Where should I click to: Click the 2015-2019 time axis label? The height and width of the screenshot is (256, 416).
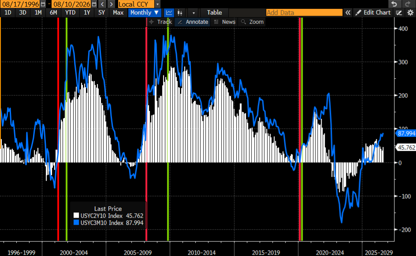pos(266,252)
